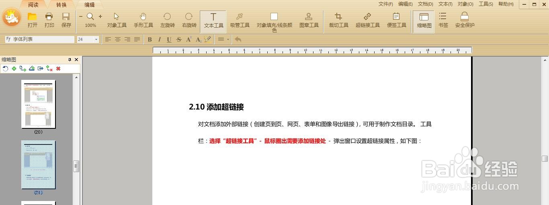Close the 缩略图 panel

tap(76, 59)
